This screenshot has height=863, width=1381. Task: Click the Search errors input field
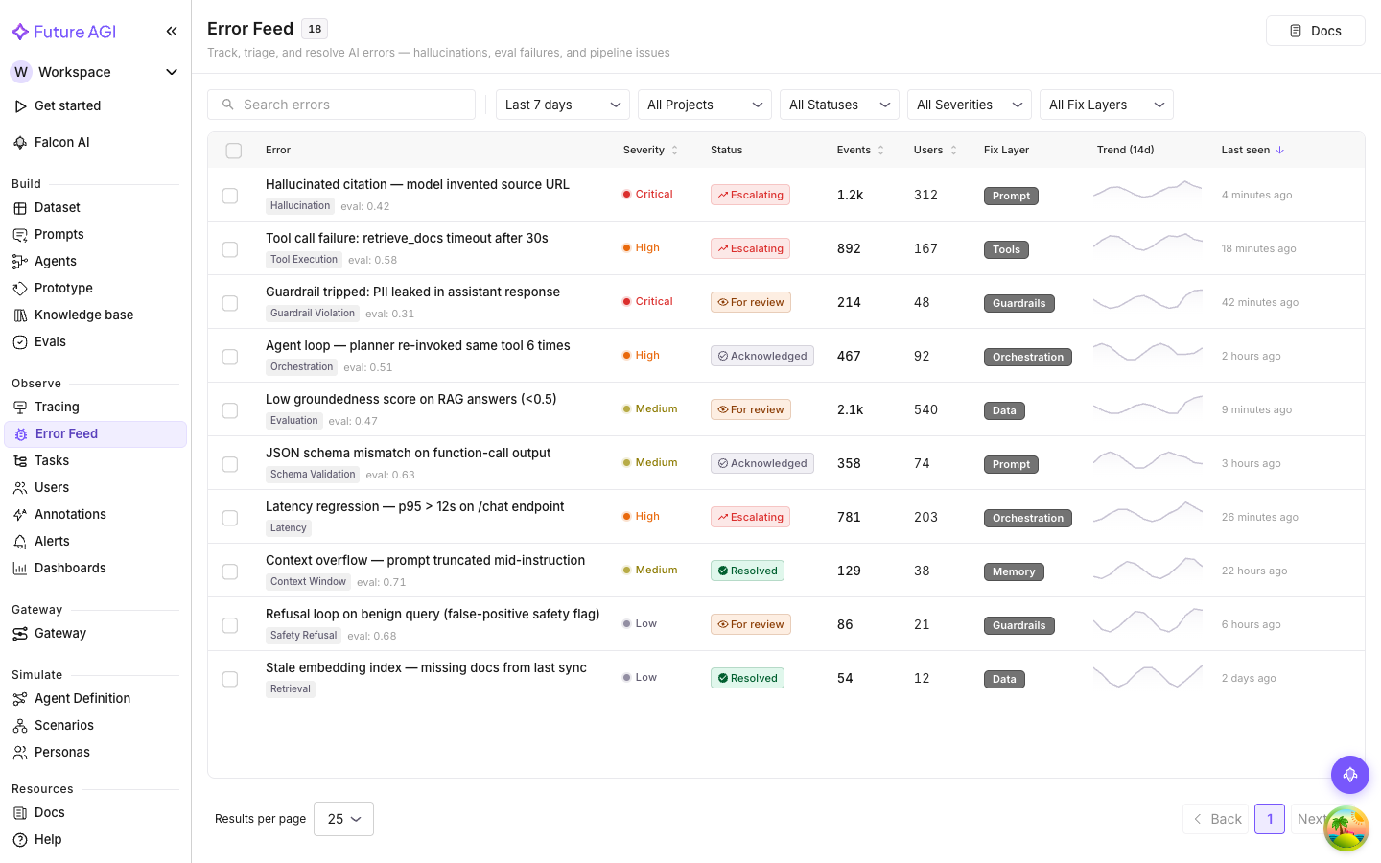(341, 105)
